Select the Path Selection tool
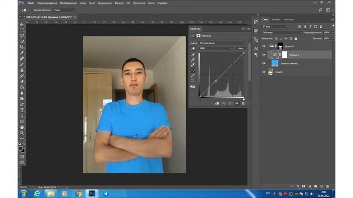This screenshot has width=353, height=198. click(x=22, y=116)
